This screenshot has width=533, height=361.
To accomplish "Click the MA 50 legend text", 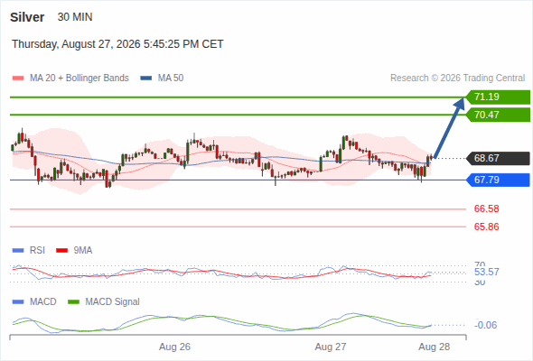I will coord(171,79).
